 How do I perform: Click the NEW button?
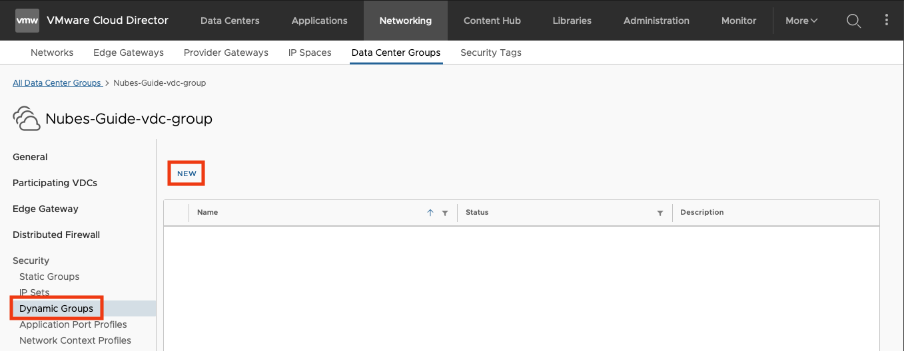coord(187,174)
